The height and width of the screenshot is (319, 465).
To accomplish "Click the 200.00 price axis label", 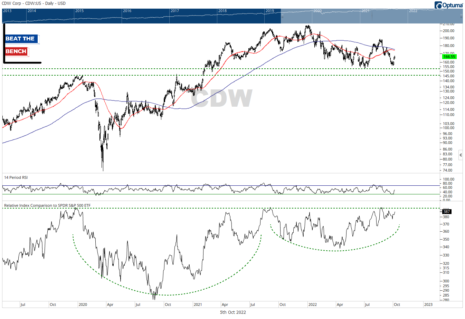I will (x=449, y=31).
